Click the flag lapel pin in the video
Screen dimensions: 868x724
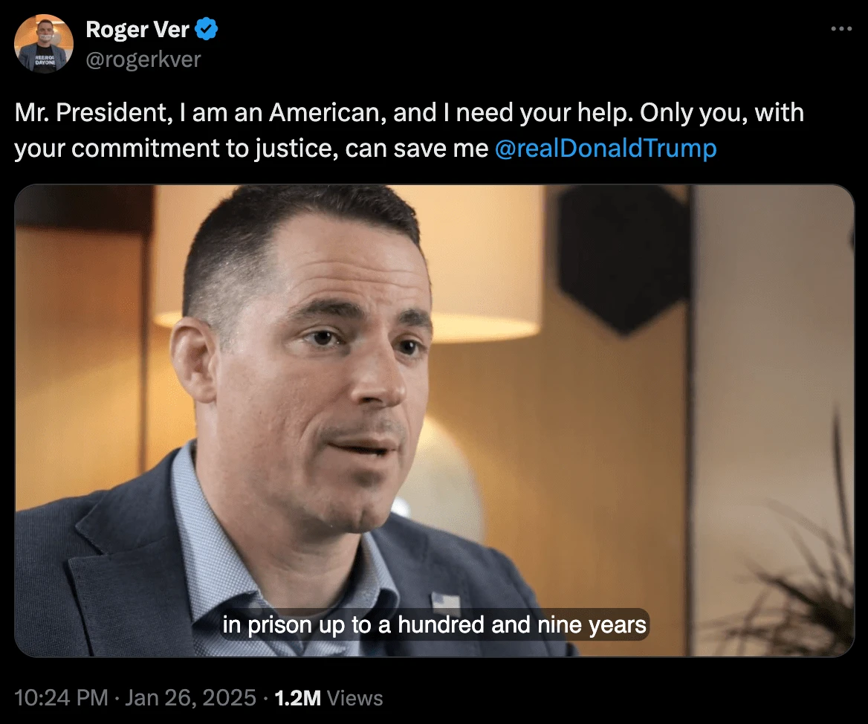(446, 603)
